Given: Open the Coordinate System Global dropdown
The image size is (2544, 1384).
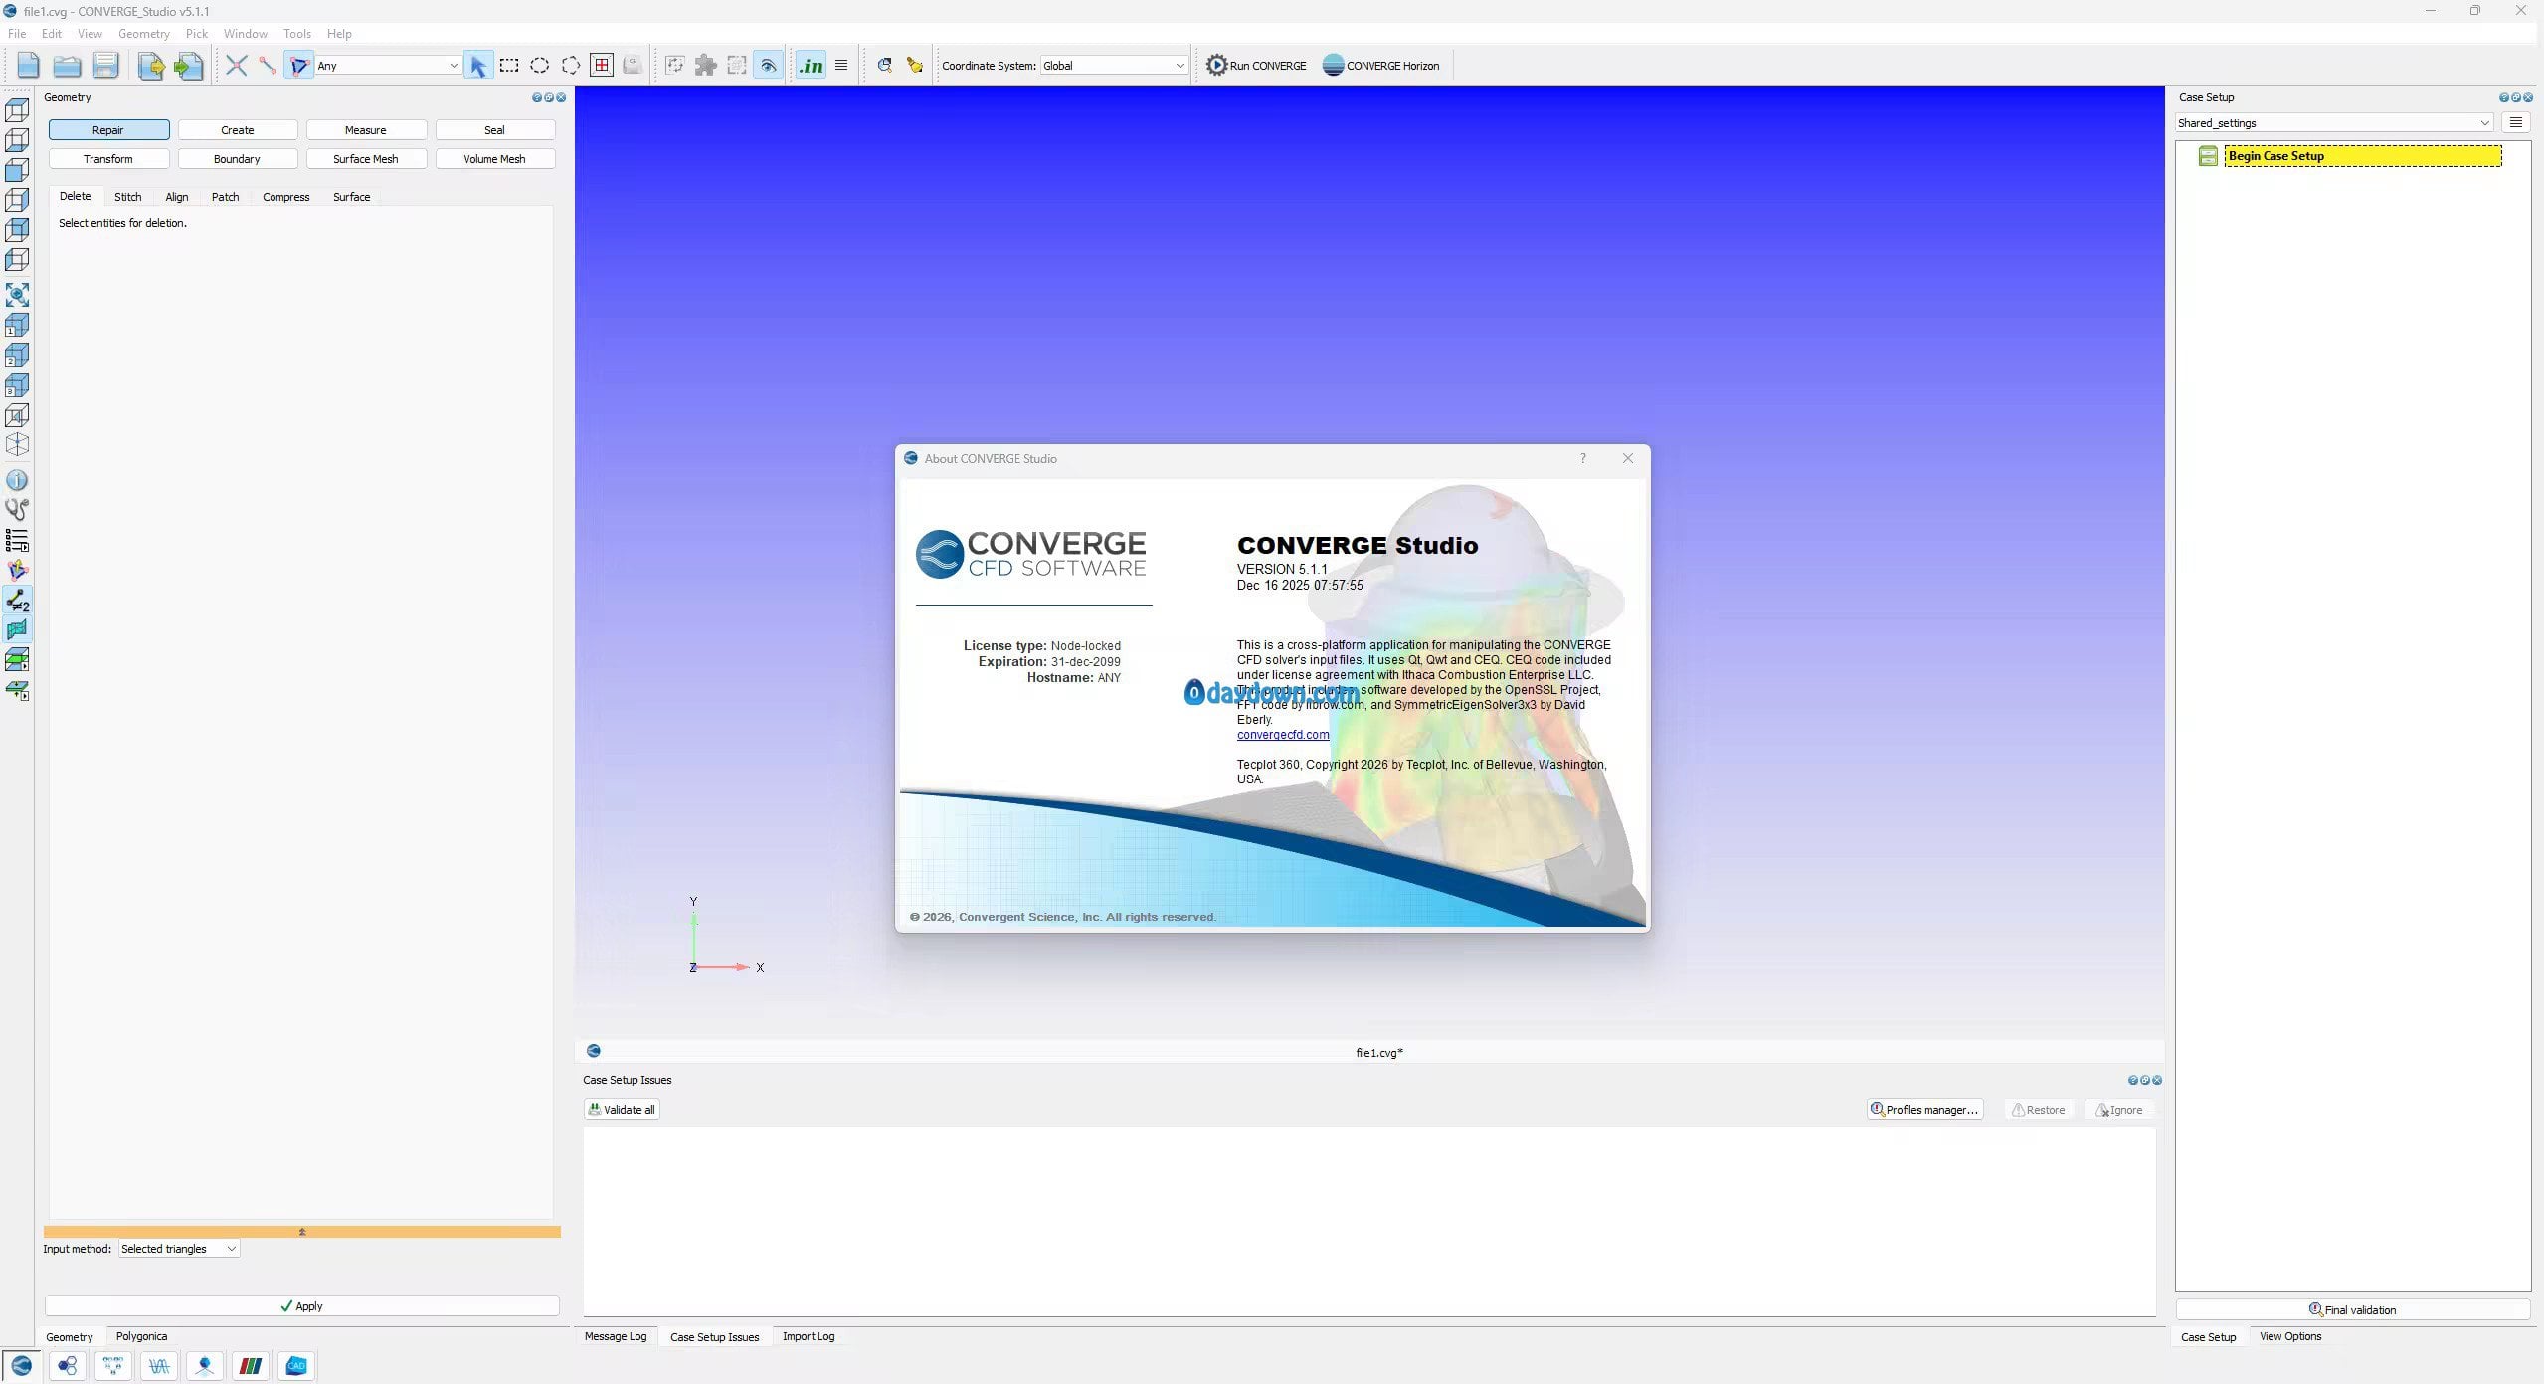Looking at the screenshot, I should 1112,66.
